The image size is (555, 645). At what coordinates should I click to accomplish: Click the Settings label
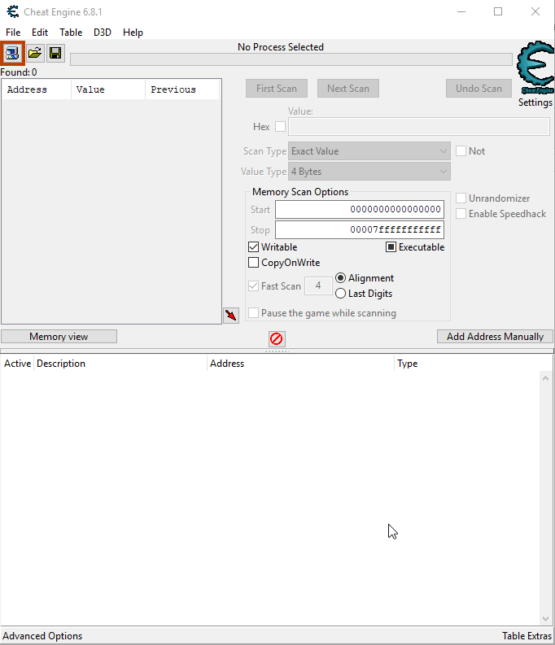[535, 102]
